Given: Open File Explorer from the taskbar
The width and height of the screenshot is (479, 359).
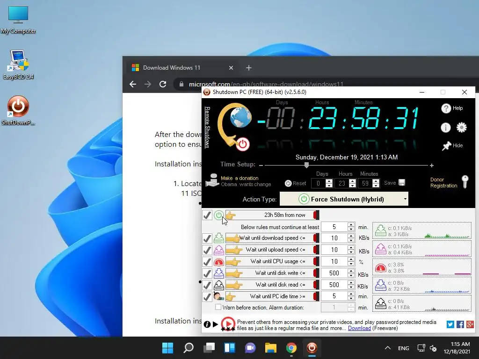Looking at the screenshot, I should click(271, 348).
